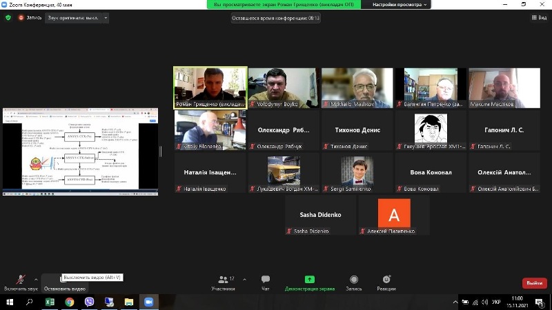
Task: Open Excel from taskbar
Action: 50,302
